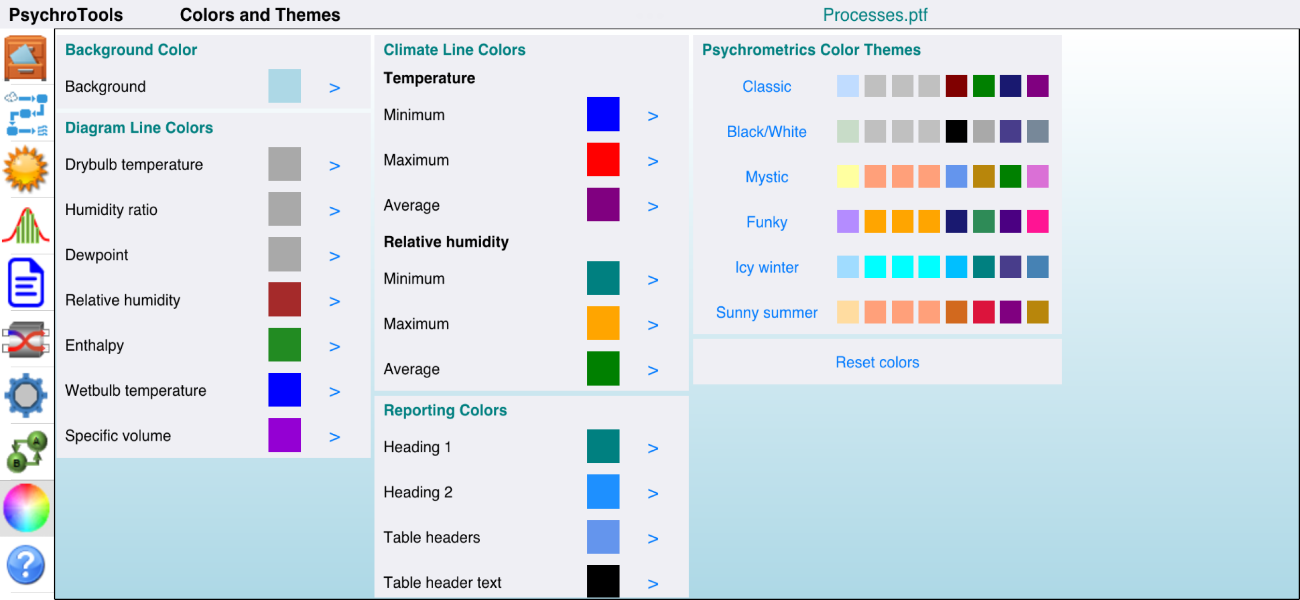The height and width of the screenshot is (600, 1300).
Task: Expand the Drybulb temperature color arrow
Action: coord(334,165)
